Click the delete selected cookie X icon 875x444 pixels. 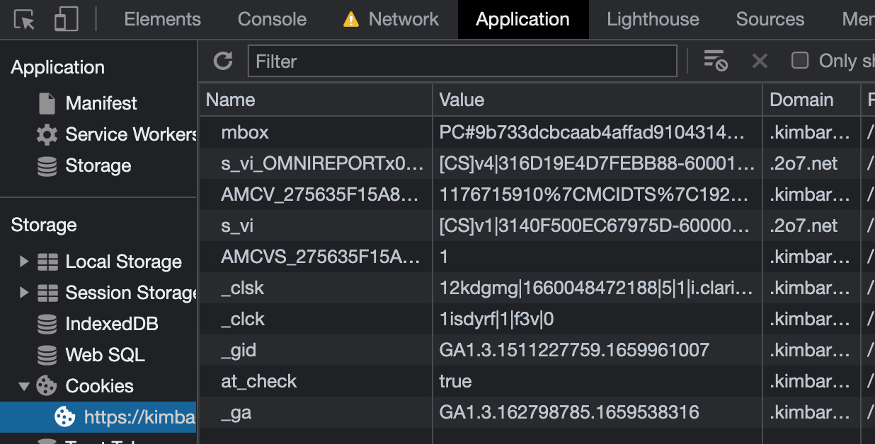(x=760, y=62)
